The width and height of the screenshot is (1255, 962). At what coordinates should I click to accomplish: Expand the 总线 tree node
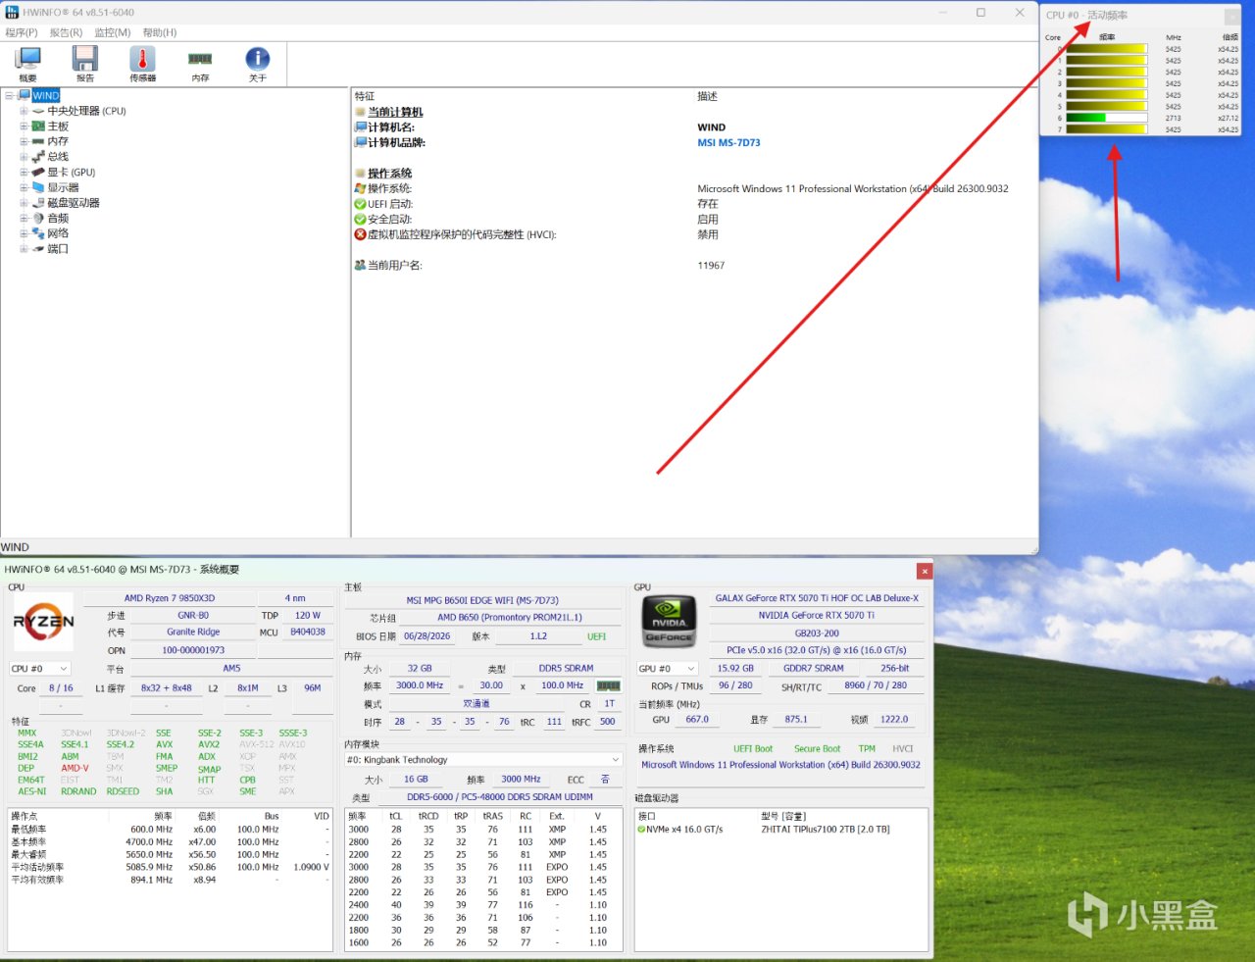pyautogui.click(x=24, y=157)
